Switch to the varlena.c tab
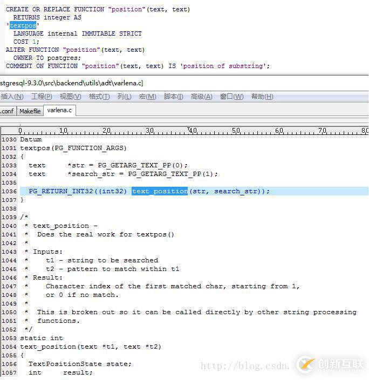 [x=59, y=110]
